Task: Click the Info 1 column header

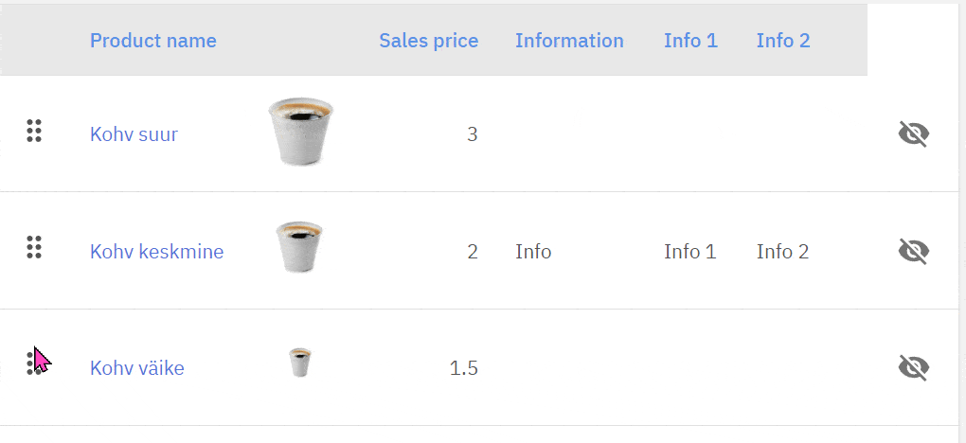Action: click(x=690, y=41)
